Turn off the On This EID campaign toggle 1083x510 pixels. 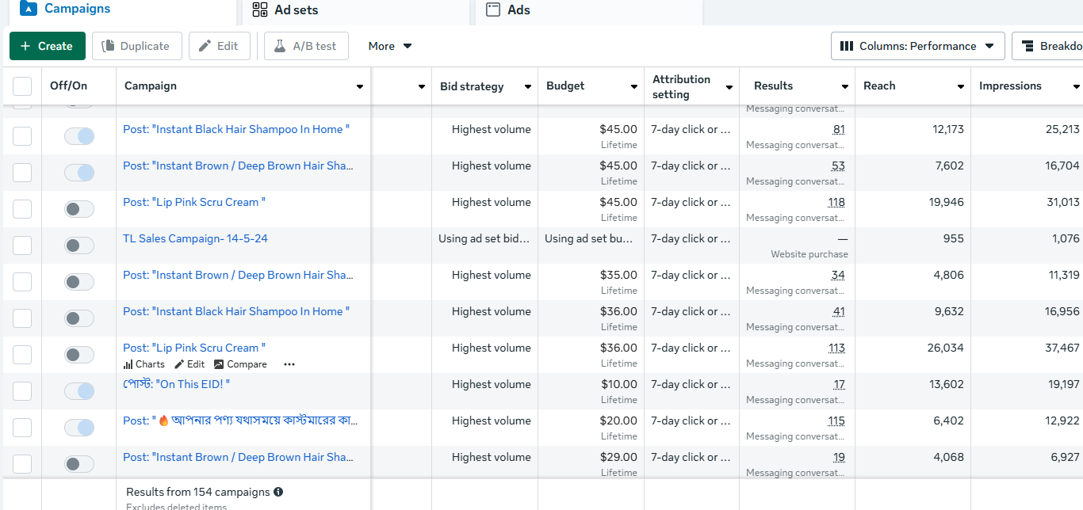(x=79, y=391)
